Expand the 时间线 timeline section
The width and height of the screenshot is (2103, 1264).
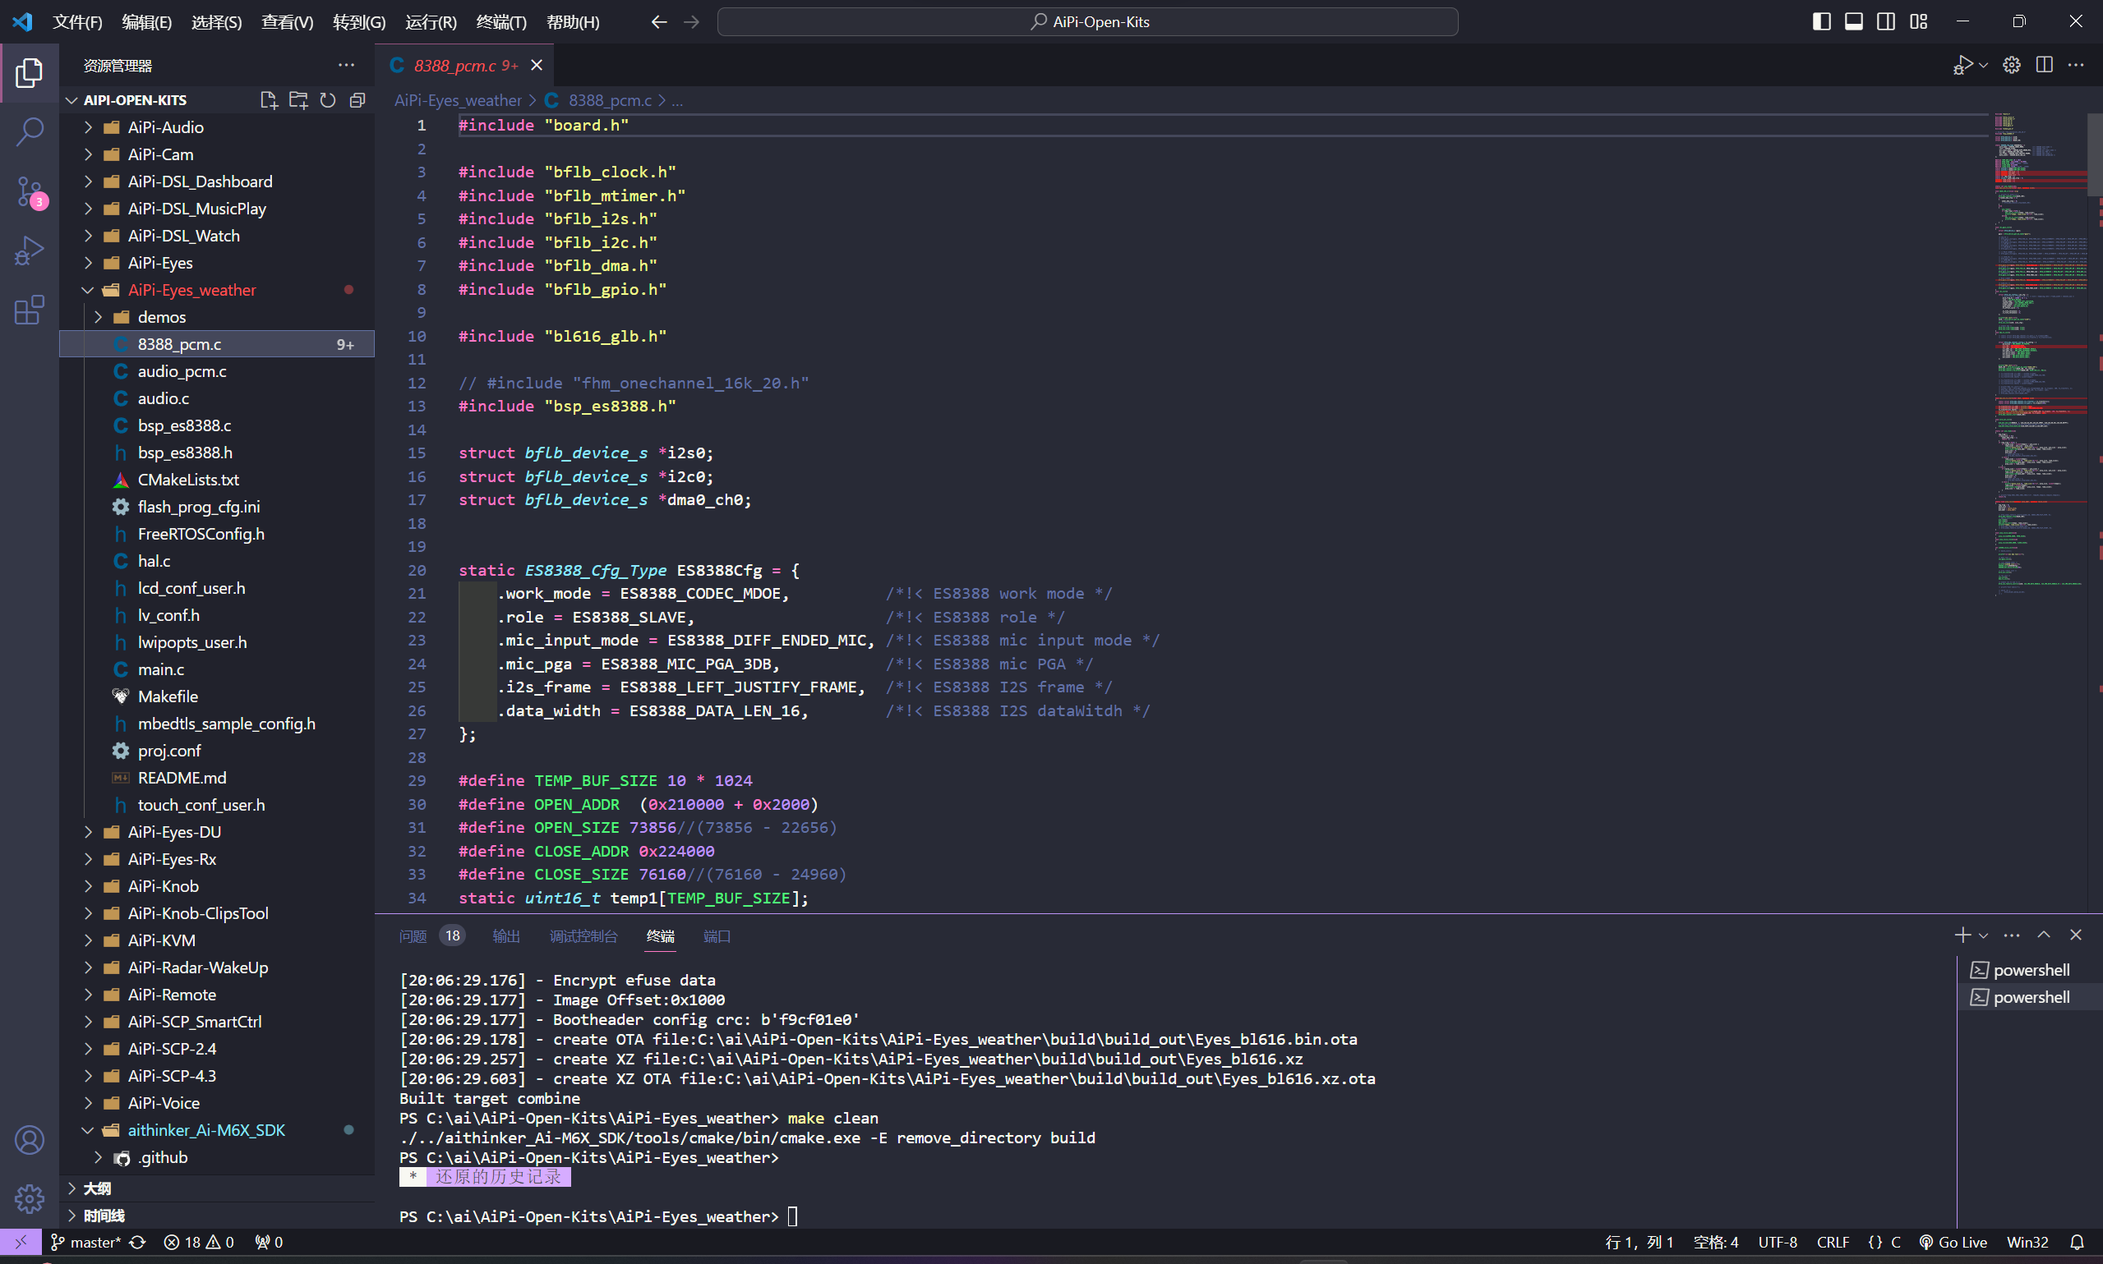pos(216,1216)
